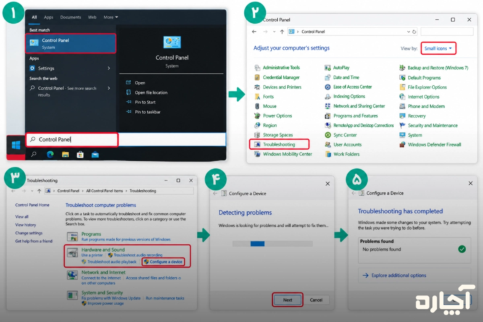Open Troubleshooting in Control Panel
This screenshot has height=322, width=483.
pyautogui.click(x=279, y=144)
